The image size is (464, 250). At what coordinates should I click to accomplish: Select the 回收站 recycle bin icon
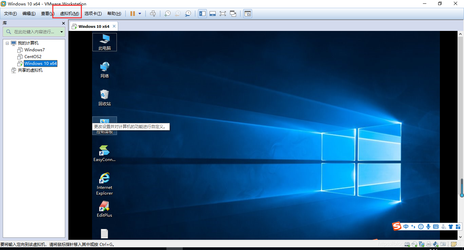click(x=105, y=98)
